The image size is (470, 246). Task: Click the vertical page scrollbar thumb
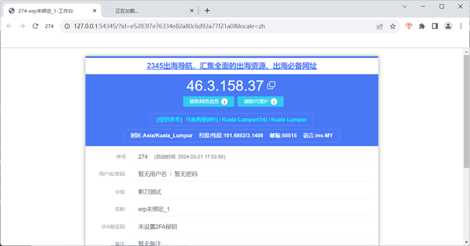click(466, 112)
